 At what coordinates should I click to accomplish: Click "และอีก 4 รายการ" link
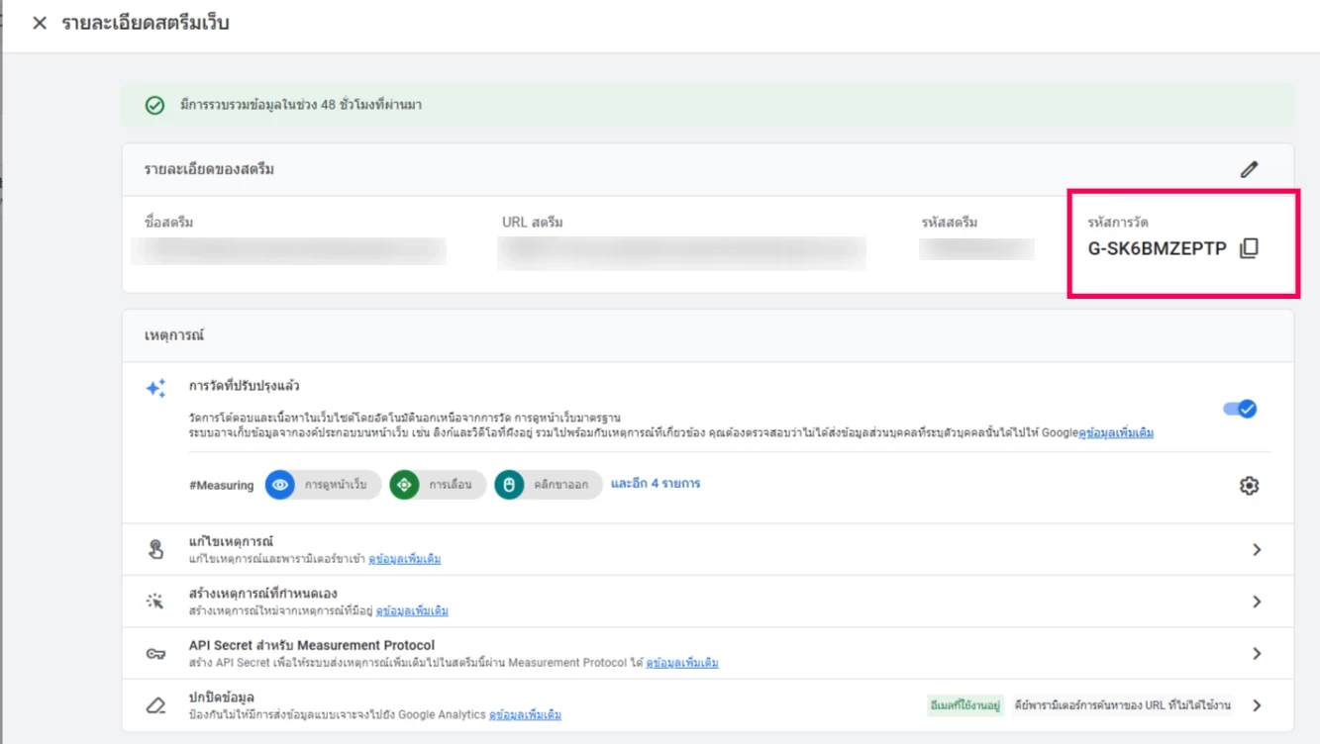pos(655,485)
